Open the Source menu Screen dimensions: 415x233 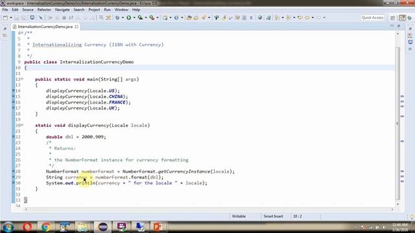(28, 10)
